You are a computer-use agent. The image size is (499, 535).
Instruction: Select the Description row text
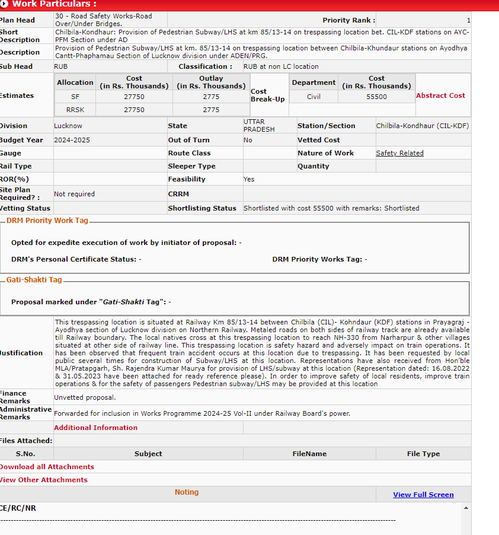click(261, 52)
